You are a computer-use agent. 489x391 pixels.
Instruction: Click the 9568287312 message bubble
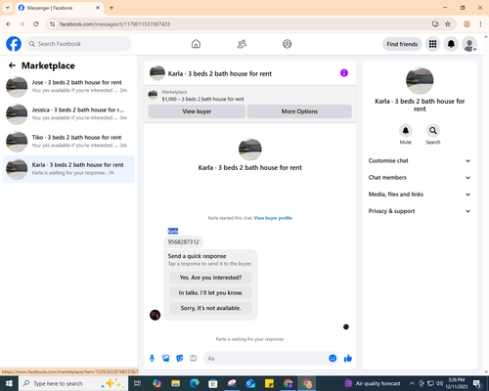(183, 242)
